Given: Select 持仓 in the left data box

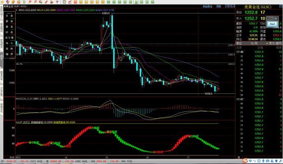Looking at the screenshot, I should click(x=9, y=43).
